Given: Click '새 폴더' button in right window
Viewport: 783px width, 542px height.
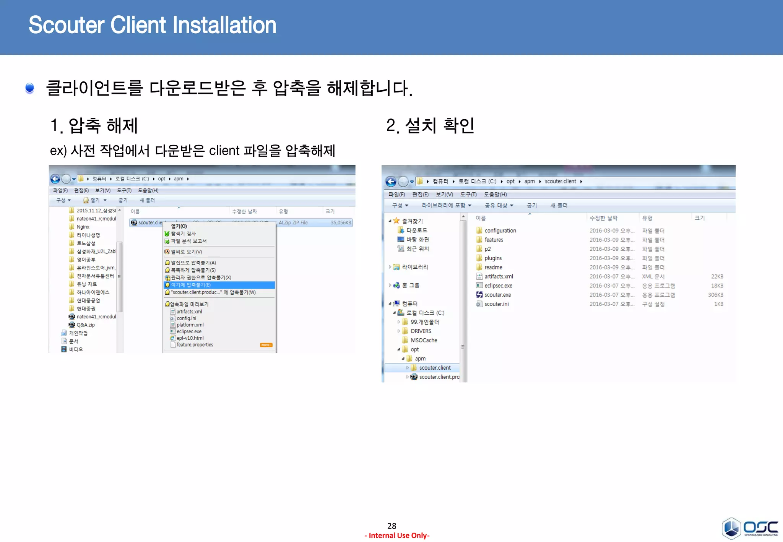Looking at the screenshot, I should [x=559, y=206].
